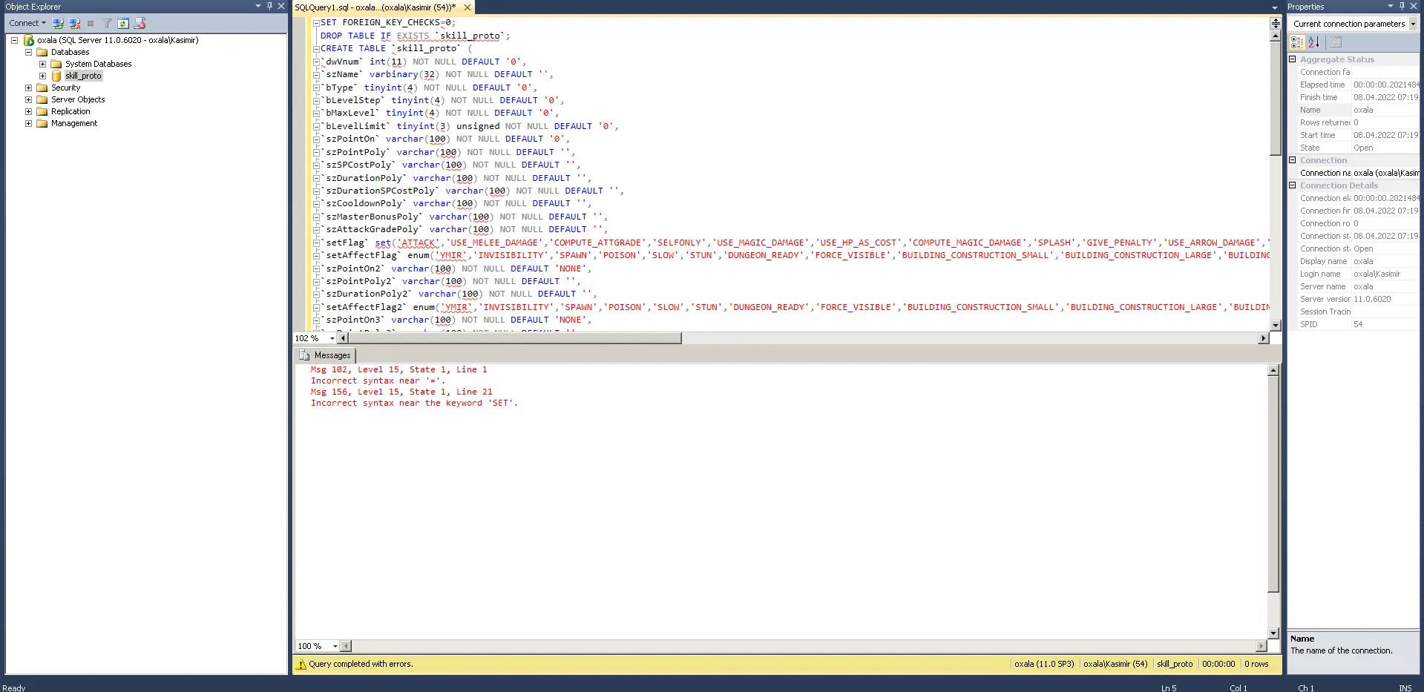The width and height of the screenshot is (1424, 692).
Task: Click the Filter funnel icon
Action: [x=107, y=23]
